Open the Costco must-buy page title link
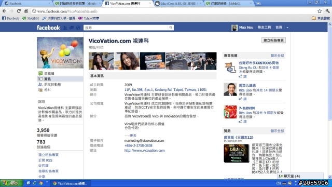This screenshot has height=187, width=332. coord(258,63)
